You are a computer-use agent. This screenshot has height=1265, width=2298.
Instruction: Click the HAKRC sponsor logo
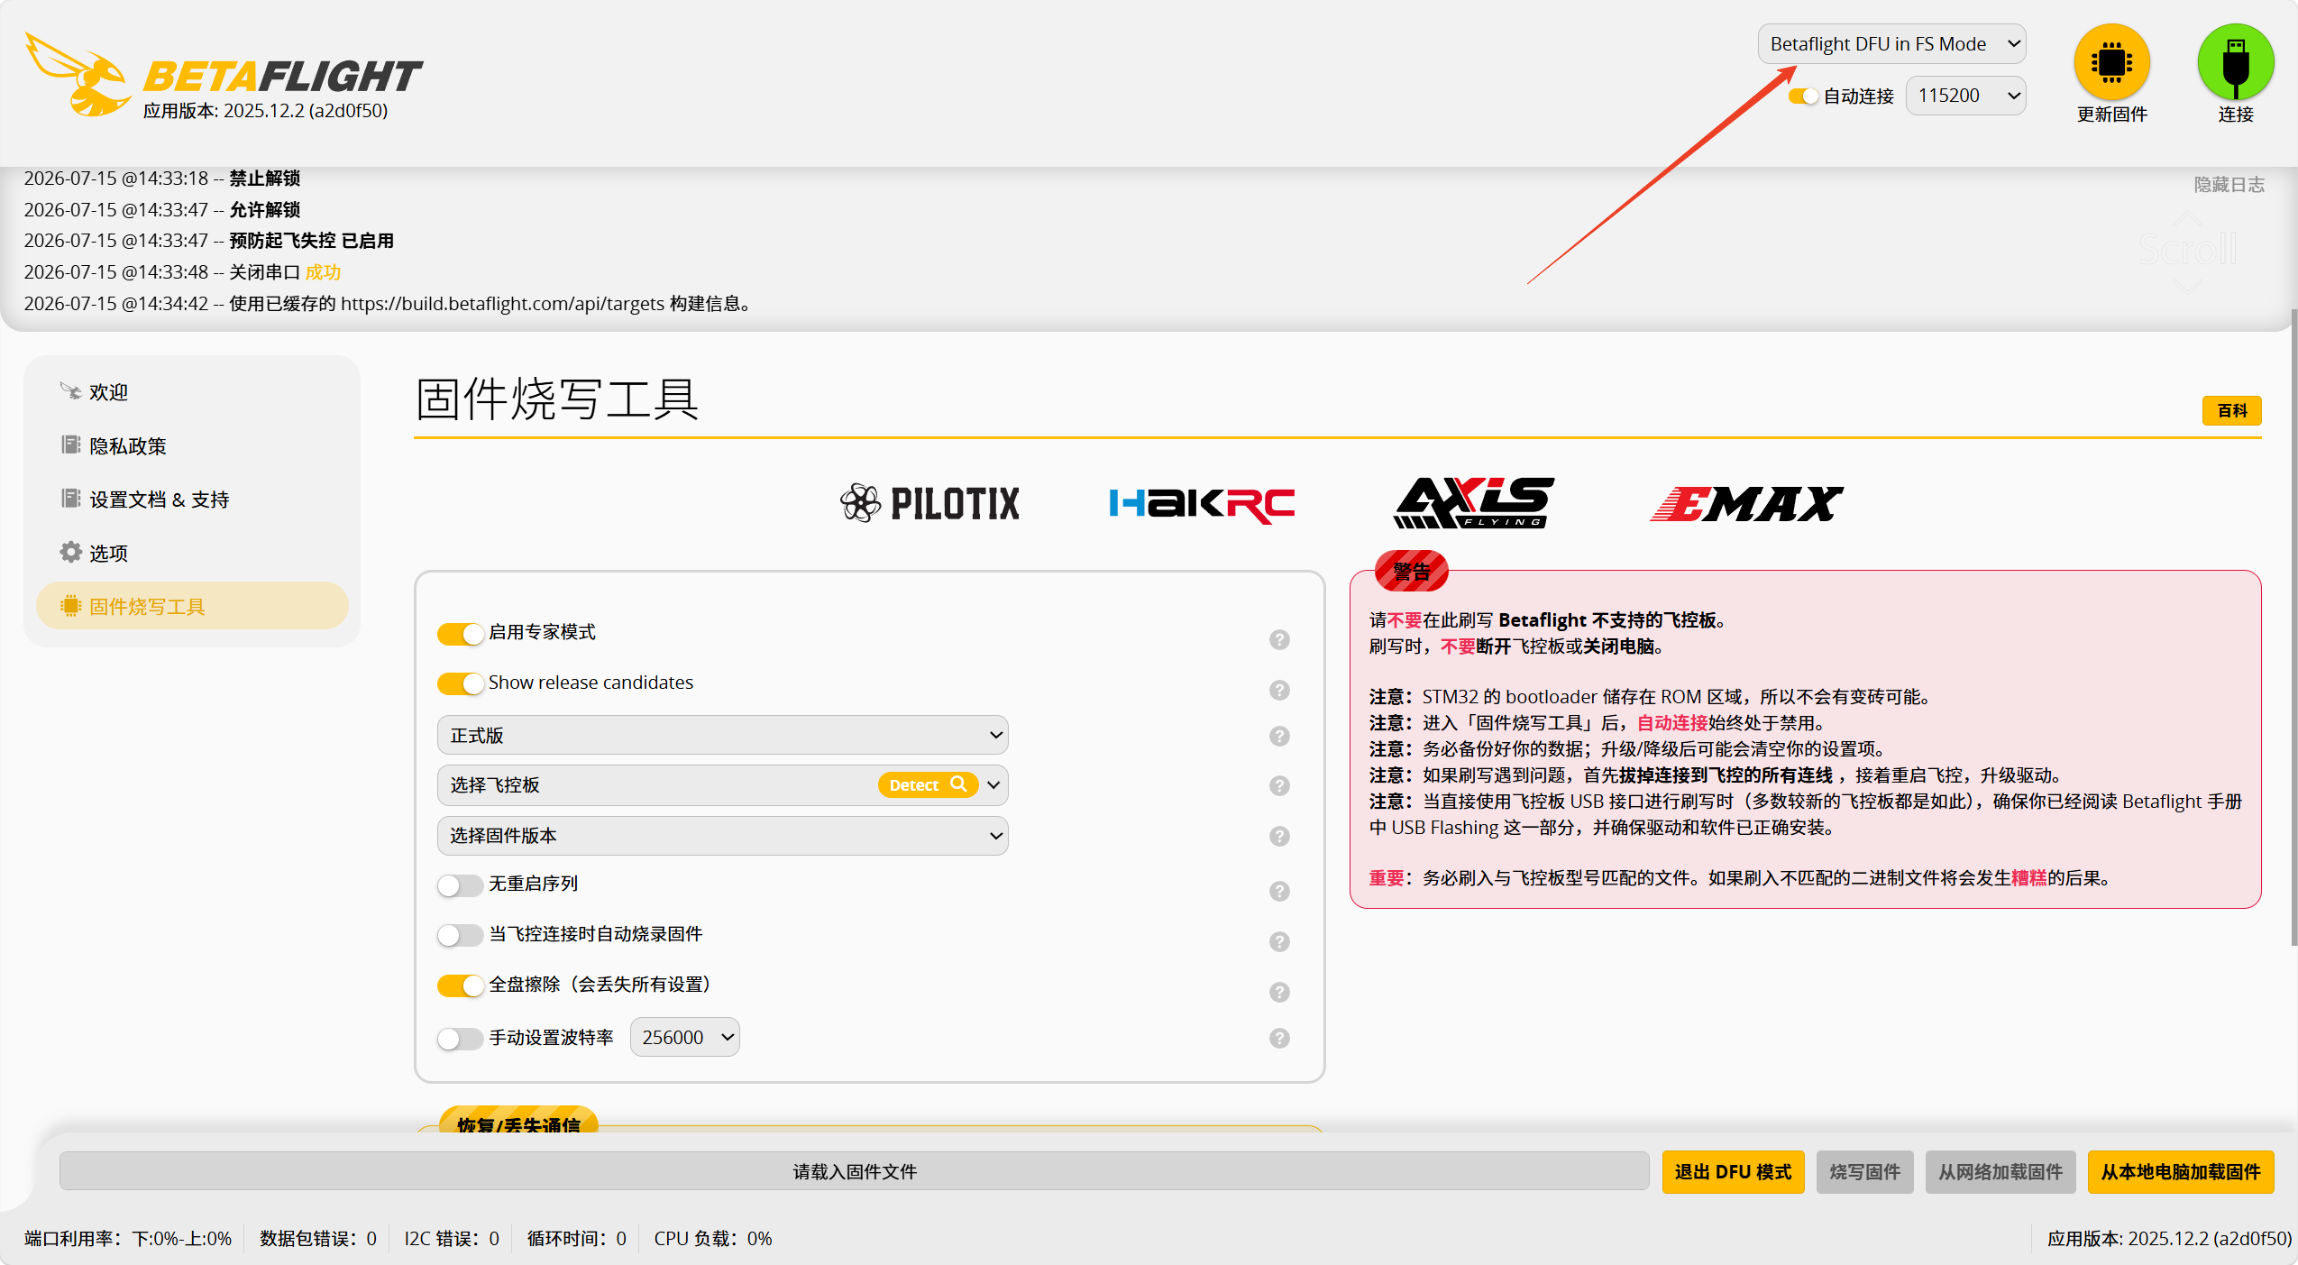point(1202,503)
